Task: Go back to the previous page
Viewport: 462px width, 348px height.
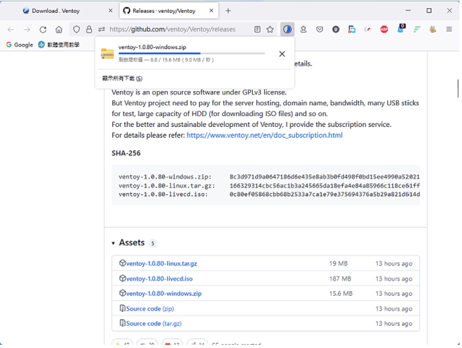Action: pos(11,30)
